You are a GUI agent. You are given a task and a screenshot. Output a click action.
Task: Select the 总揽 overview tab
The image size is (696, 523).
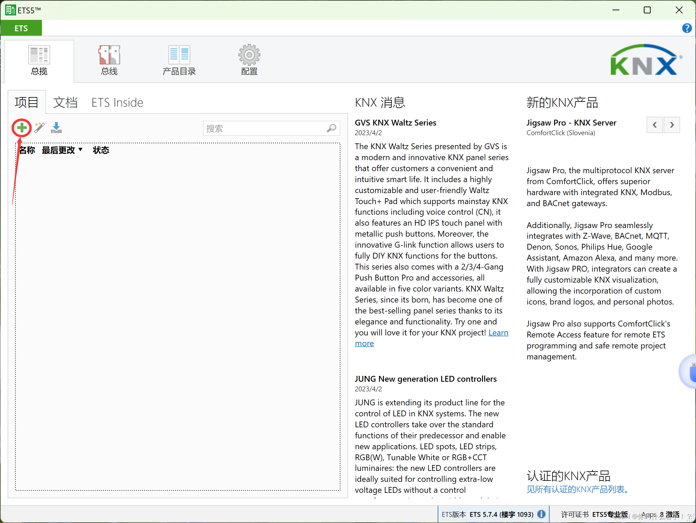coord(39,61)
